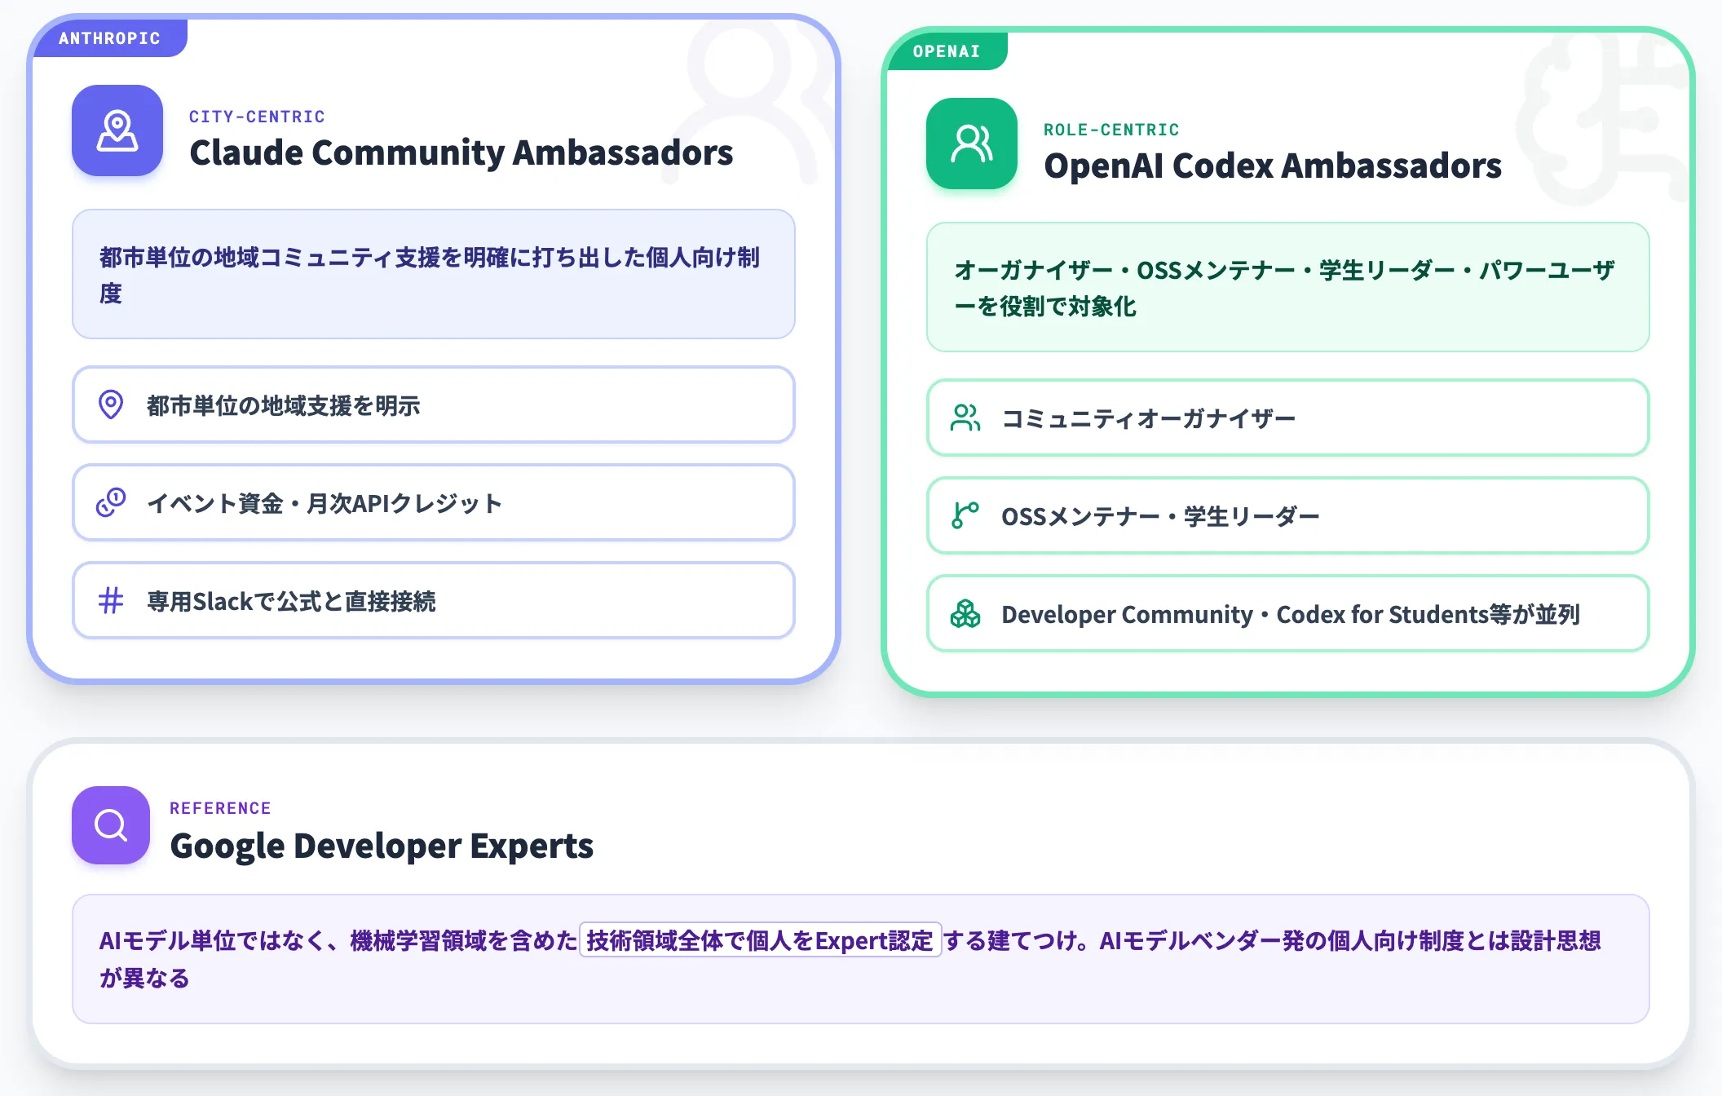Click the コミュニティオーガナイザー text
Image resolution: width=1722 pixels, height=1096 pixels.
click(x=1149, y=418)
